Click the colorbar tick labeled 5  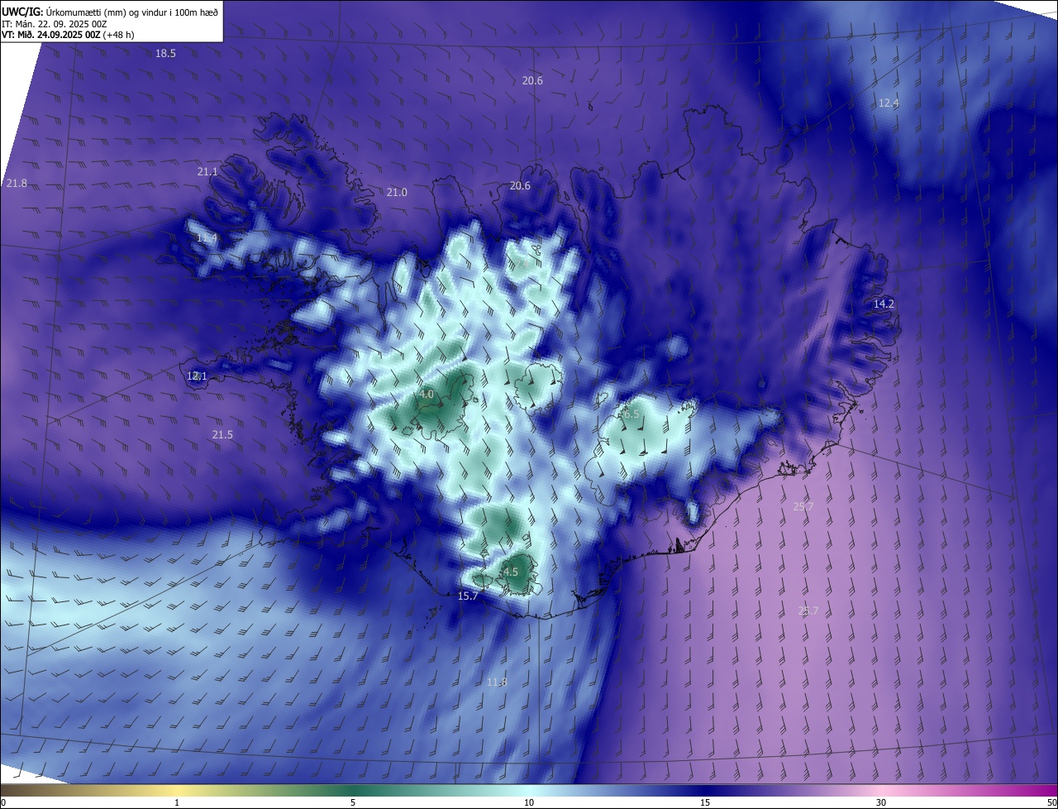pyautogui.click(x=353, y=802)
